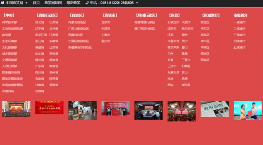Open 广西壮族自治区 link
Screen dimensions: 263x145
point(79,29)
